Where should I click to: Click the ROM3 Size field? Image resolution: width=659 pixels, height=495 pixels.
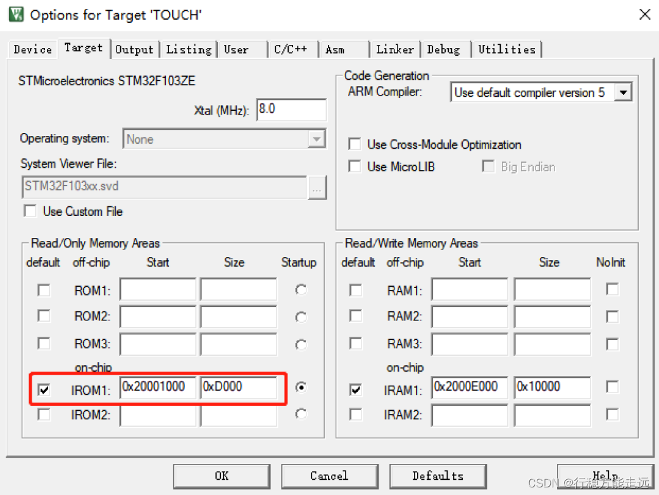[x=238, y=344]
